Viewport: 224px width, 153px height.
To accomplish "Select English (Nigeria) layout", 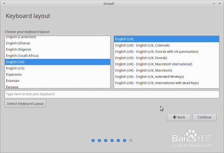I will (57, 49).
